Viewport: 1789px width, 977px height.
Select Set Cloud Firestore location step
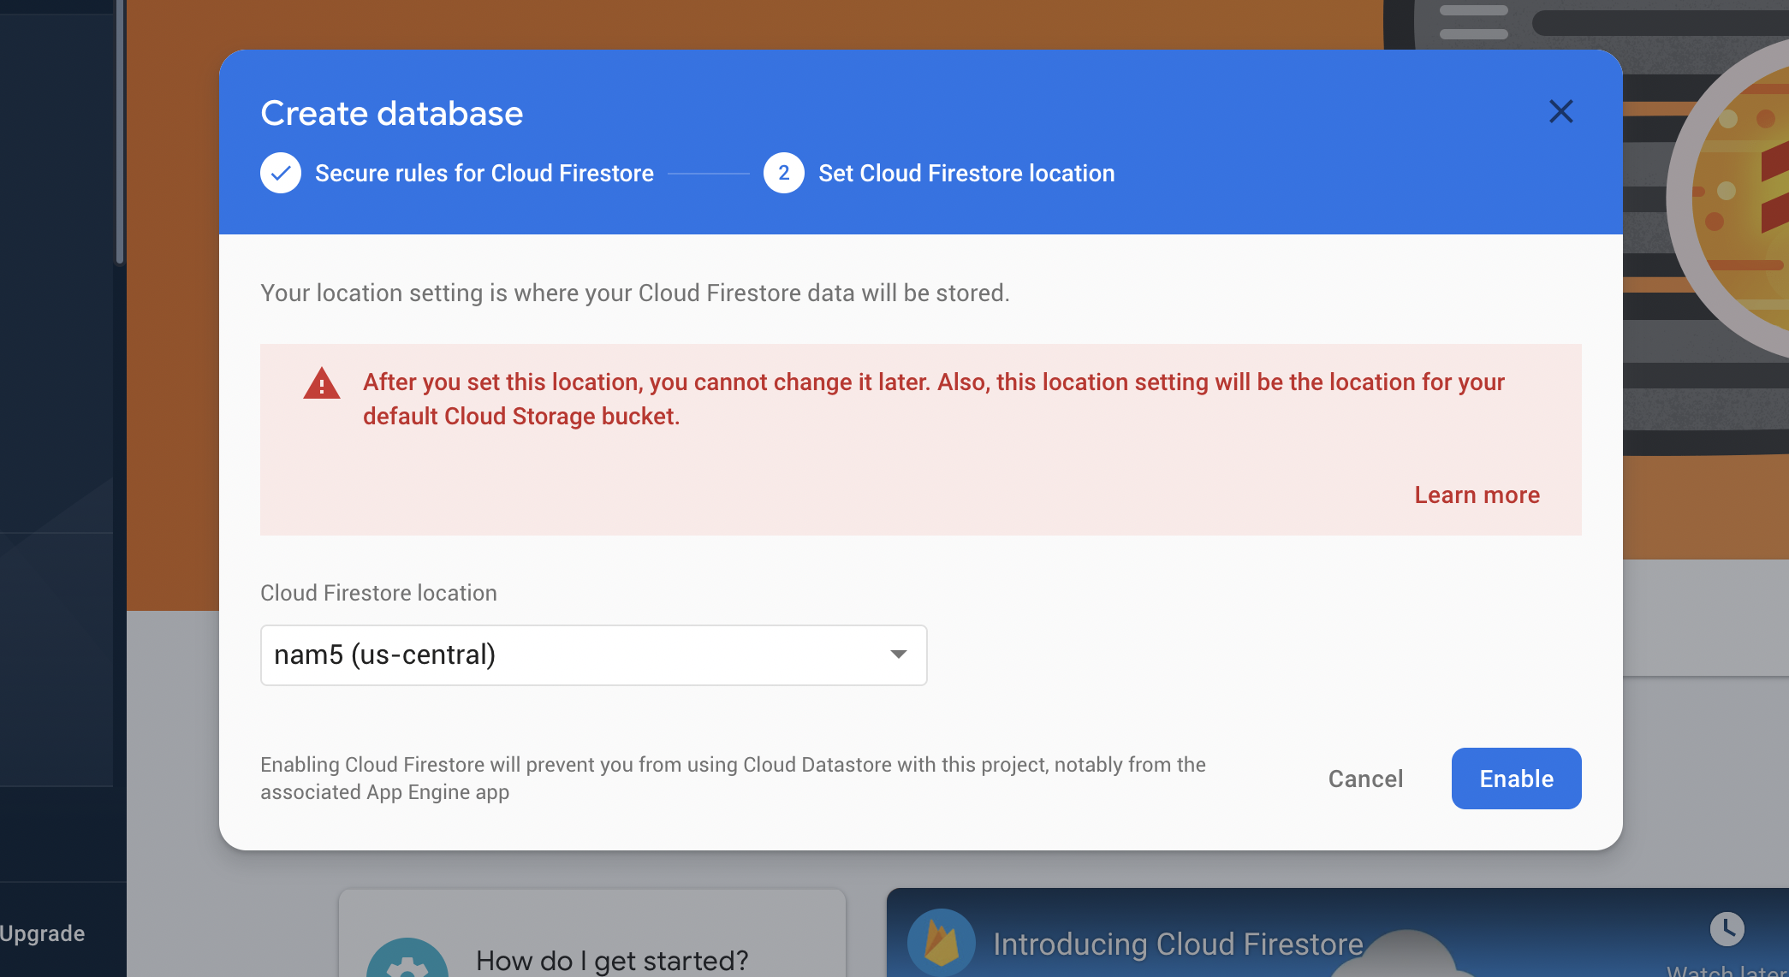[x=966, y=174]
